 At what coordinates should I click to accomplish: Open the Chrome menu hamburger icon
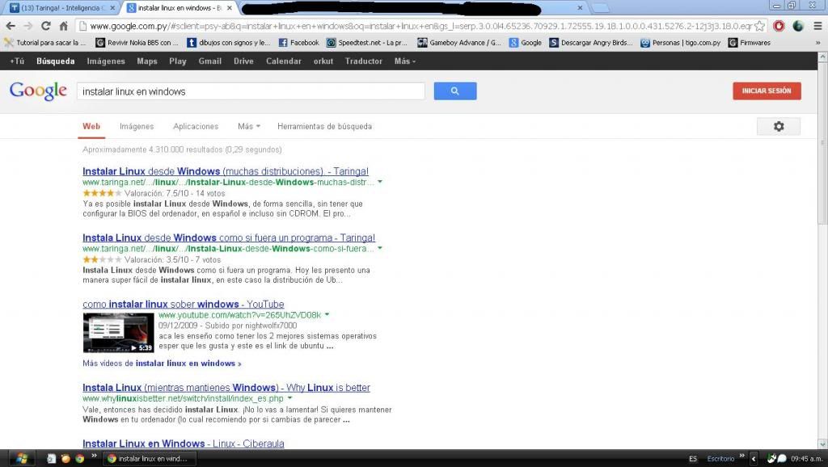817,26
